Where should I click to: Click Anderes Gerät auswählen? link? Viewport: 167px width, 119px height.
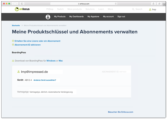click(45, 80)
